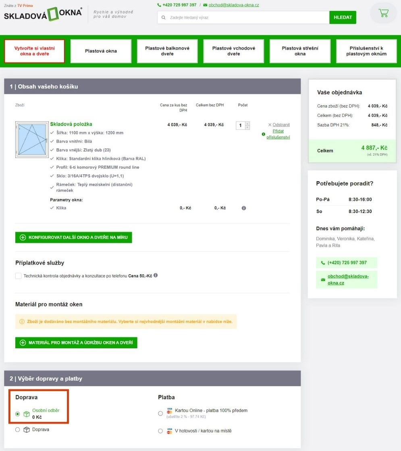Image resolution: width=401 pixels, height=451 pixels.
Task: Open the shopping cart icon
Action: 383,13
